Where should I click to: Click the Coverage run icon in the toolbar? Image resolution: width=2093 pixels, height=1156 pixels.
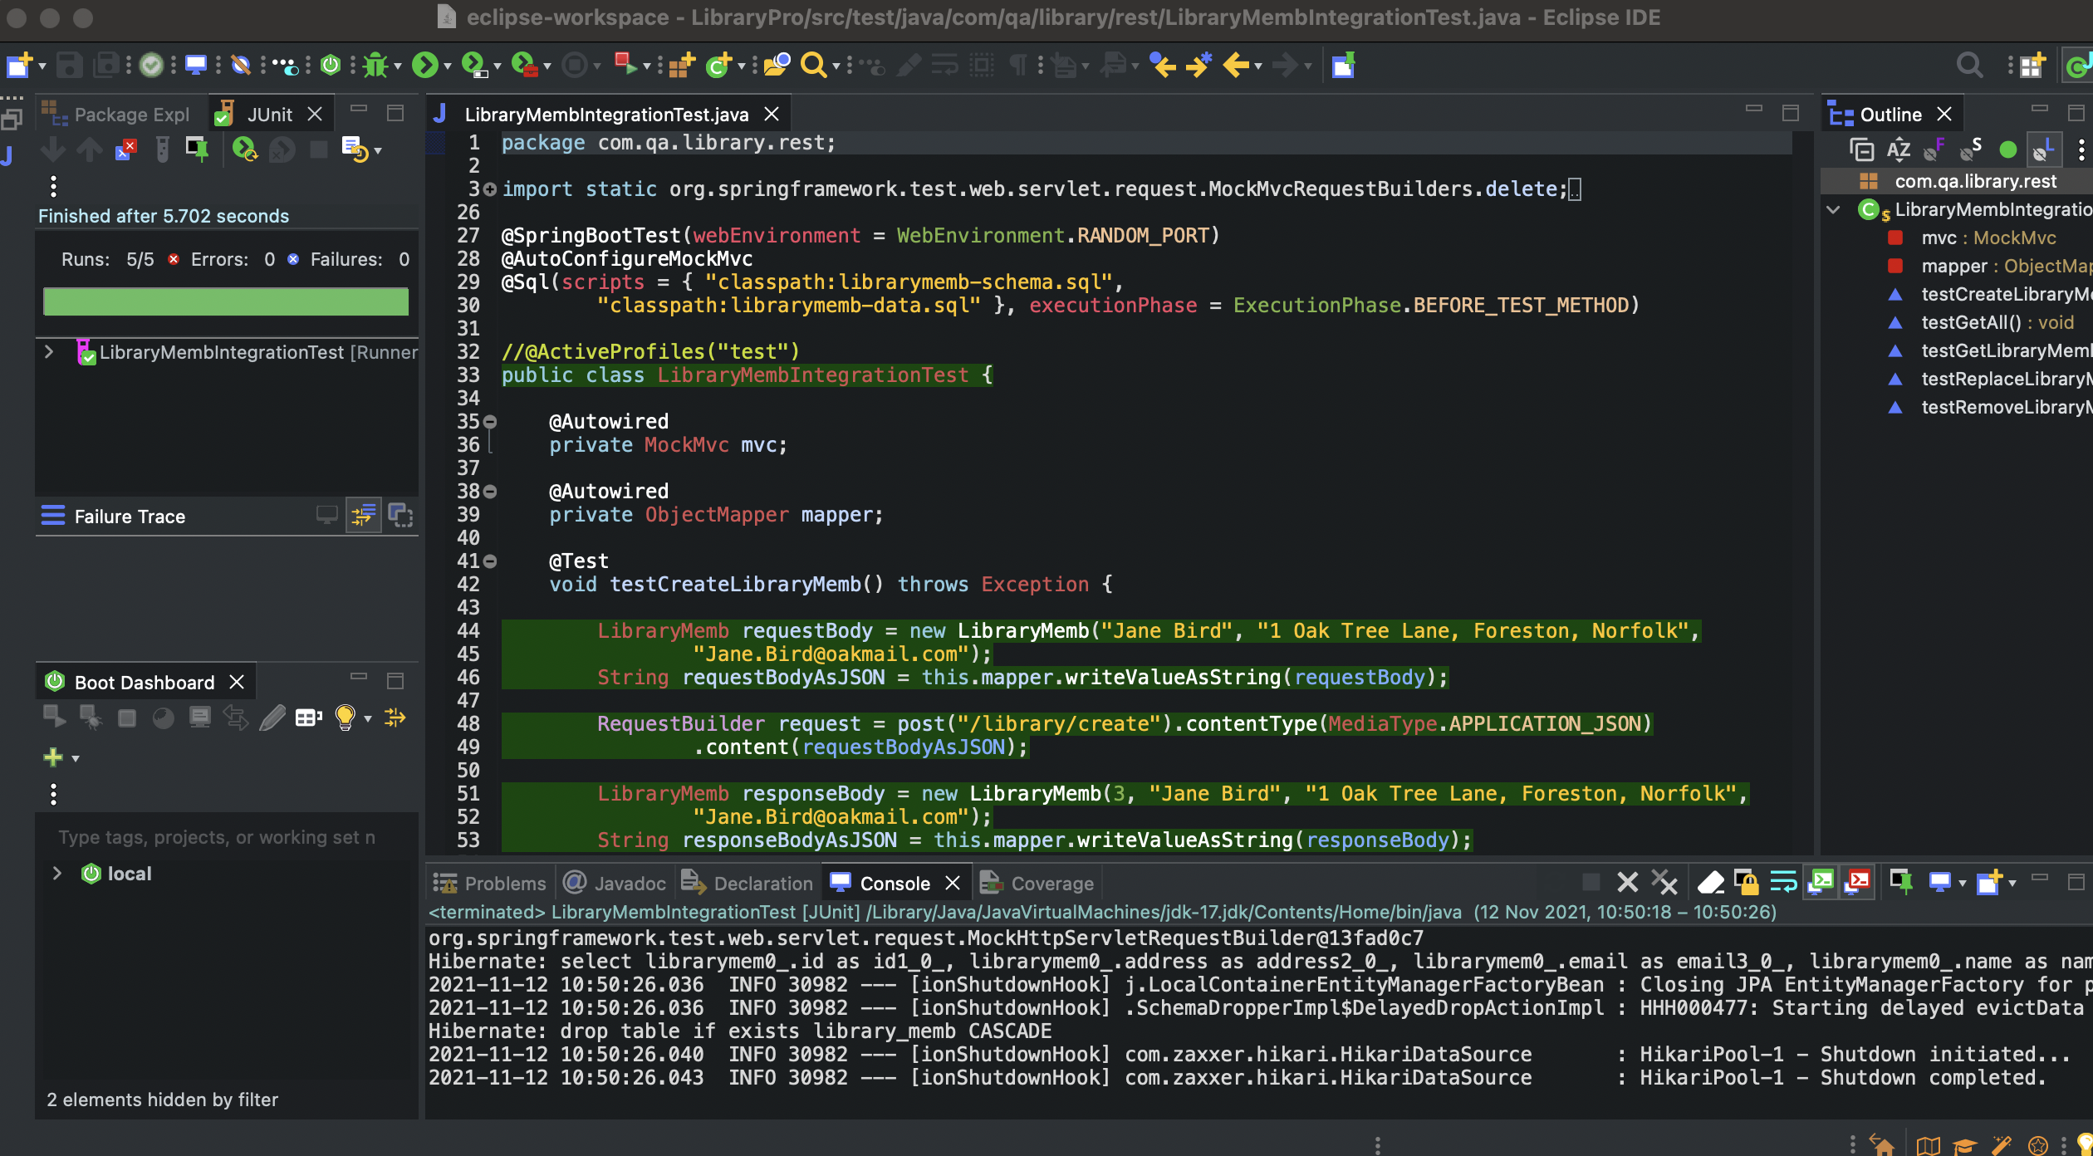coord(473,65)
